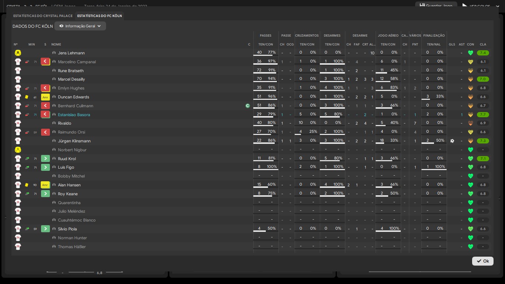Click Jens Lehmann's yellow goalkeeper shirt icon

point(18,53)
